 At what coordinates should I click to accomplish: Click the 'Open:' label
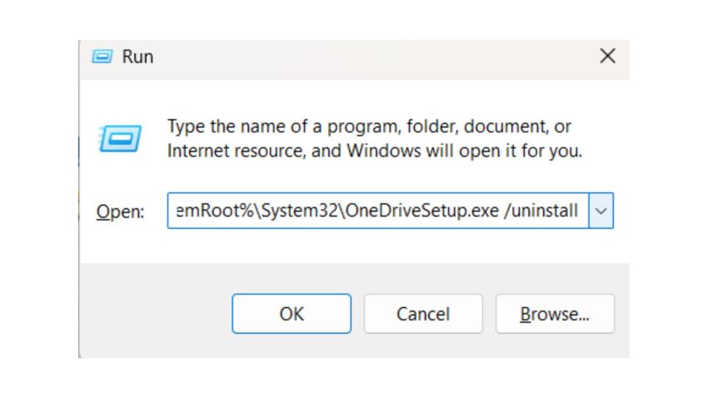pyautogui.click(x=120, y=211)
